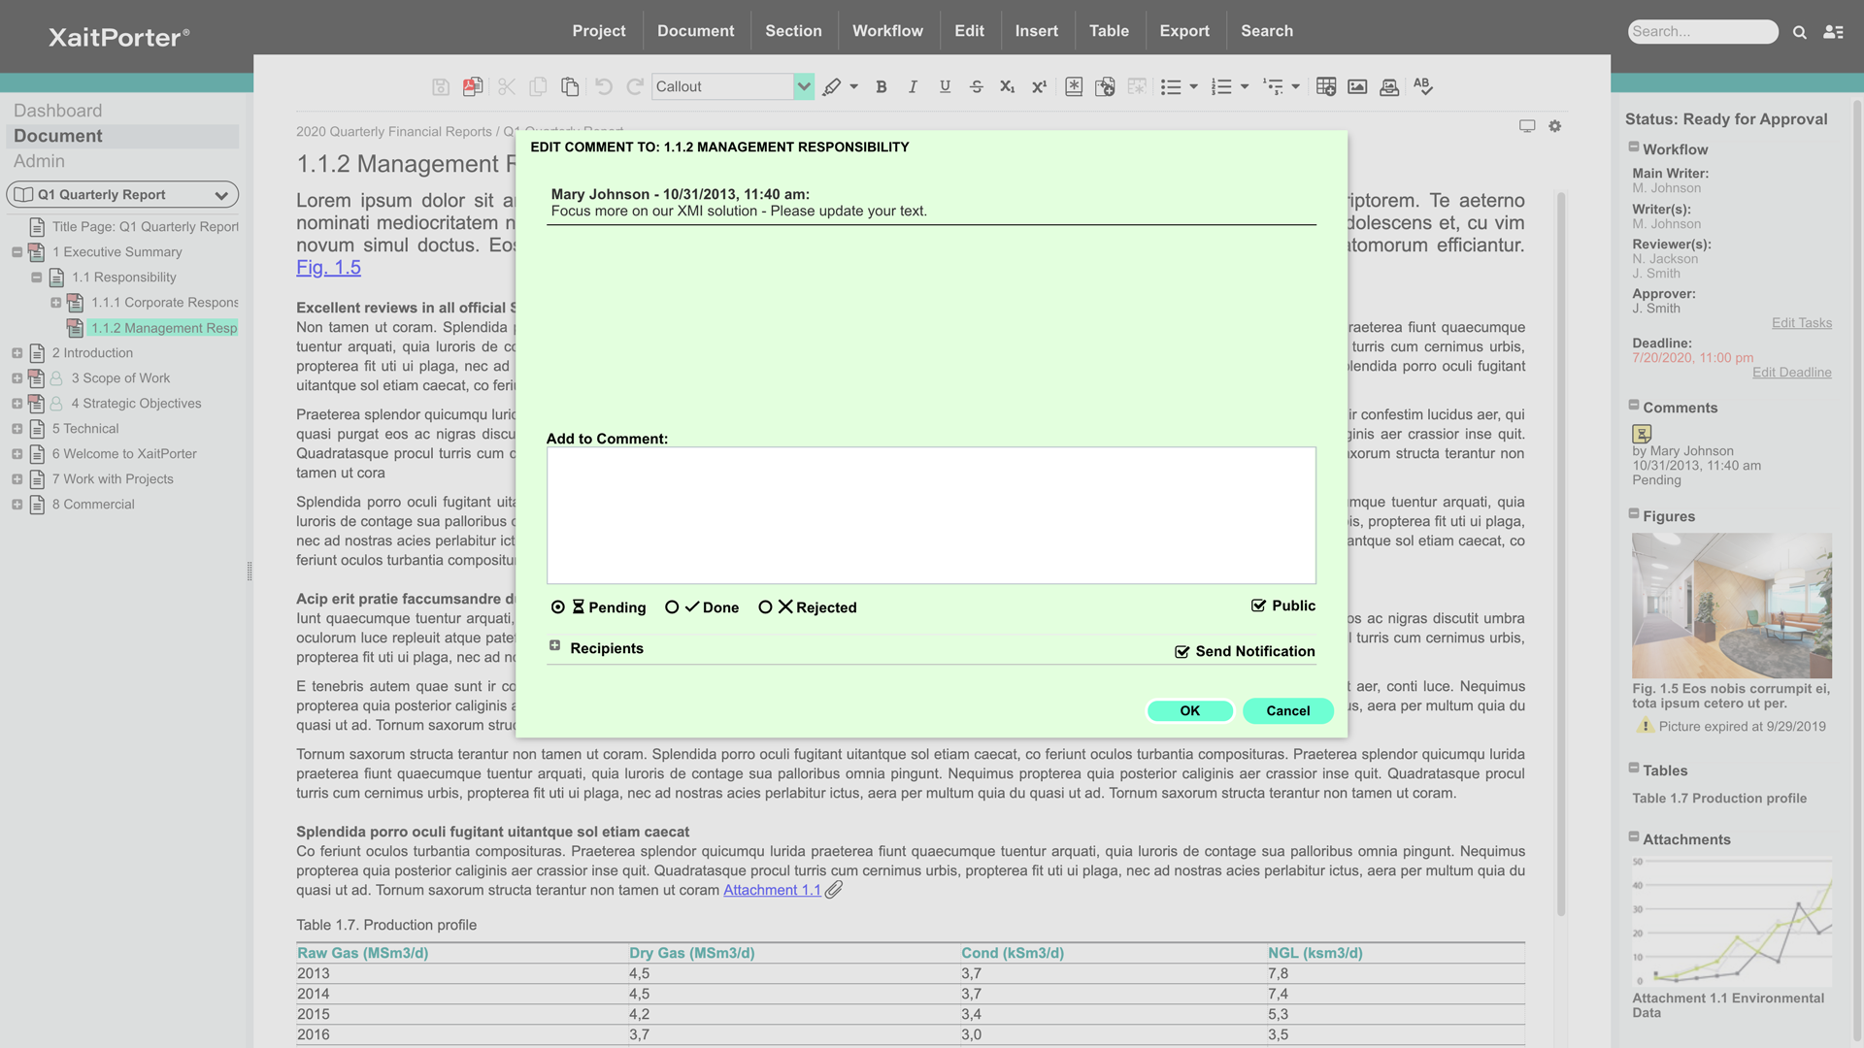Open the Export menu

point(1184,31)
